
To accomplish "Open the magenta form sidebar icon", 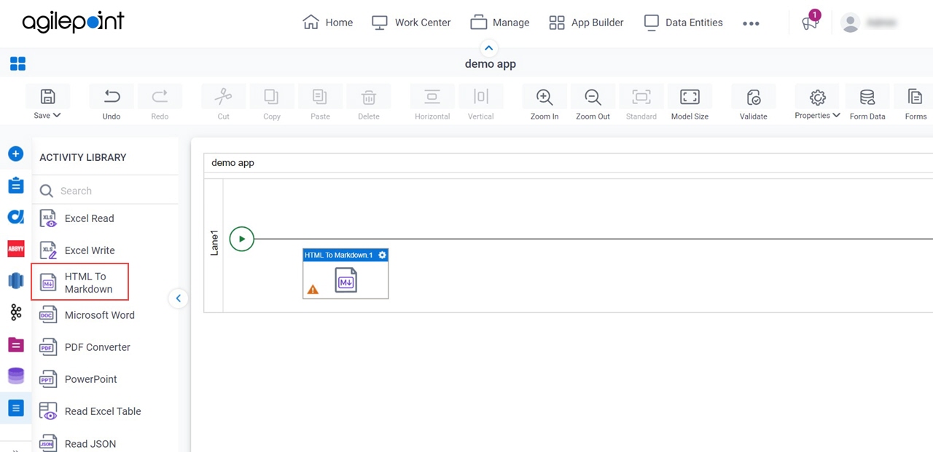I will pos(16,344).
